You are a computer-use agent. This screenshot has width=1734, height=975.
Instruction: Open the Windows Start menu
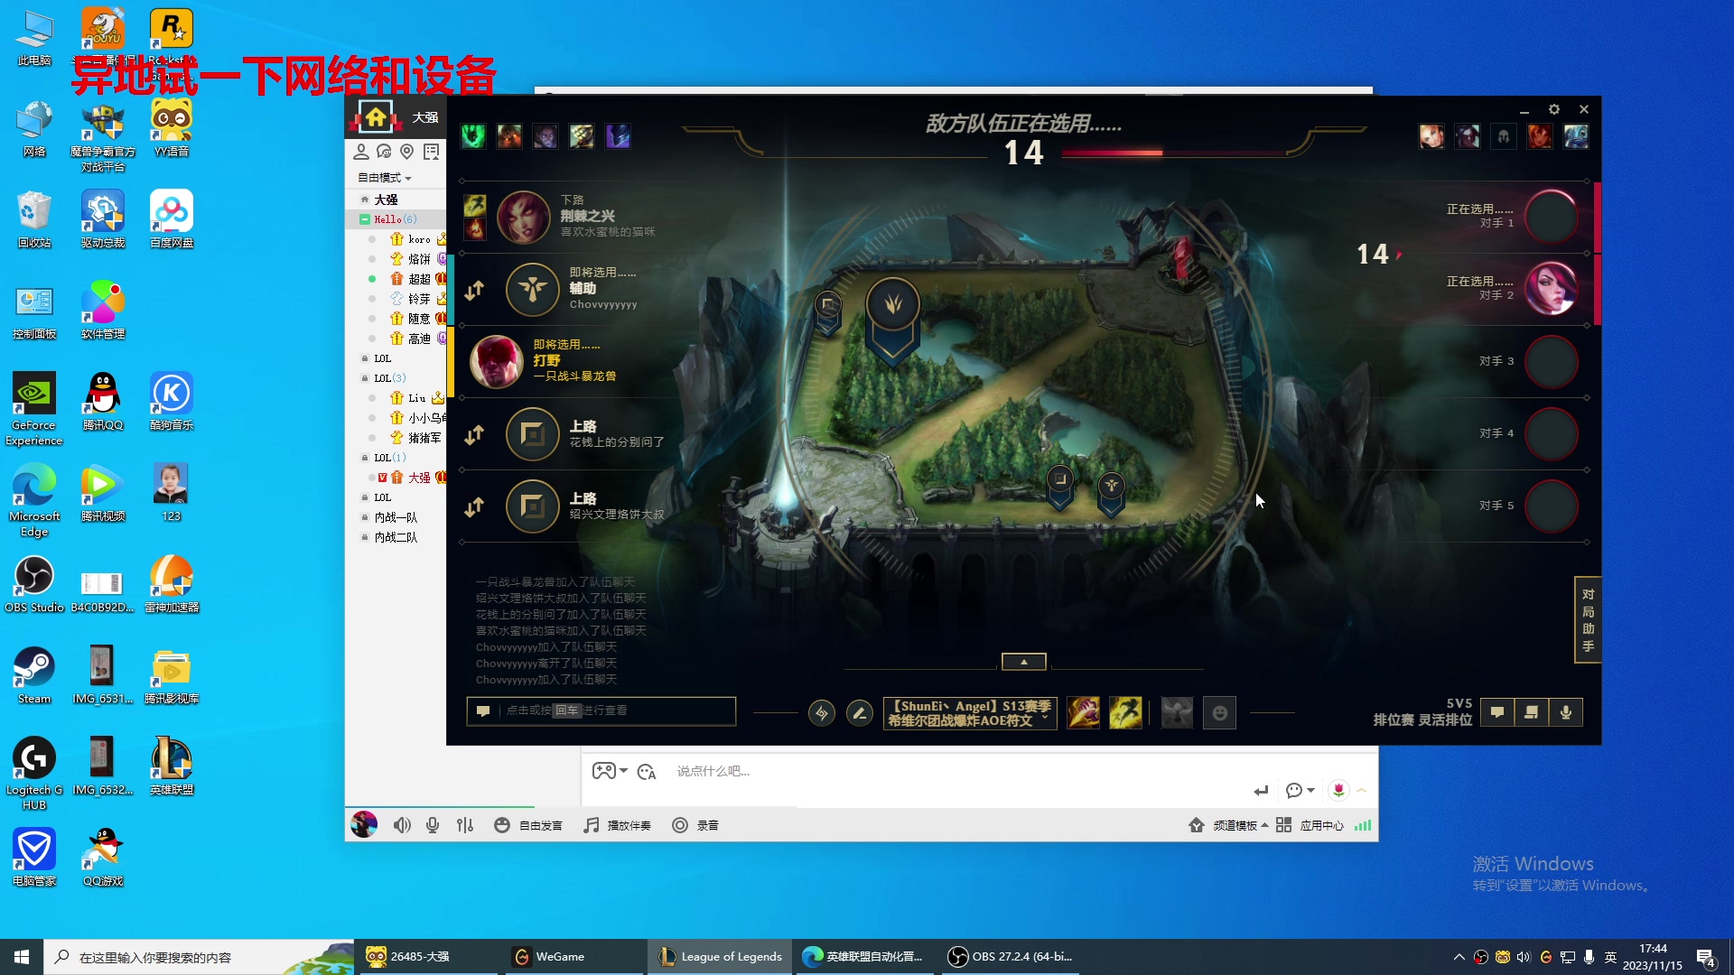pos(22,957)
